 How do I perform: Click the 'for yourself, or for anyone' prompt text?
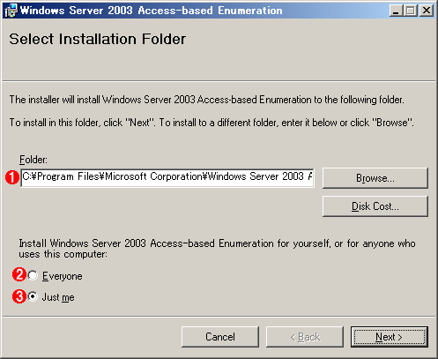click(217, 249)
